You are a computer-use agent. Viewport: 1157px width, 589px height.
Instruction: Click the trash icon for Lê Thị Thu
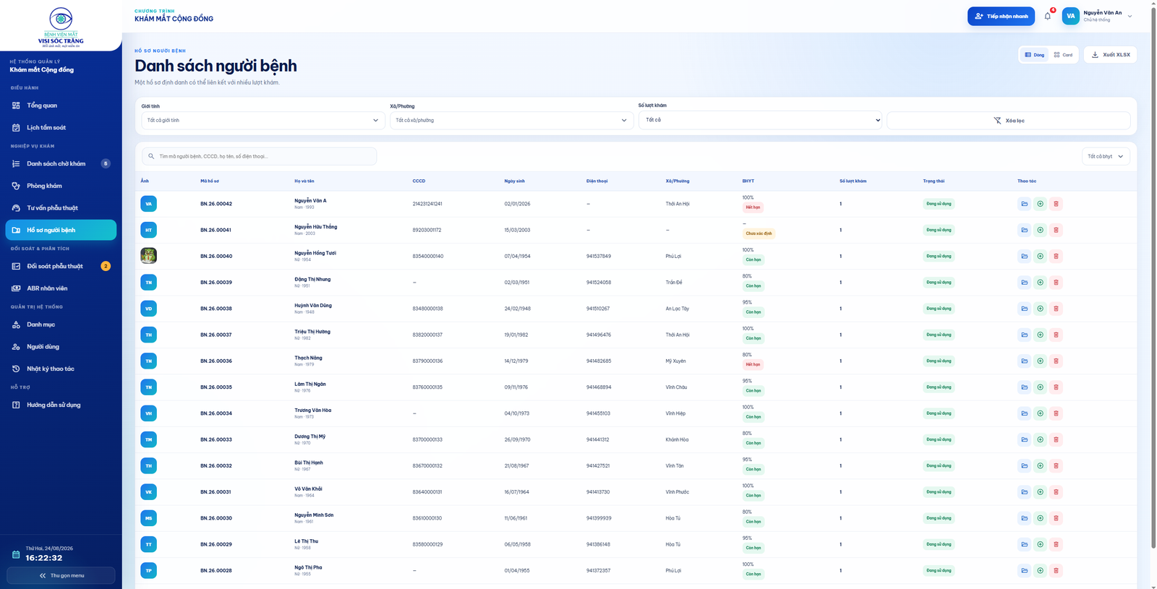[1056, 544]
